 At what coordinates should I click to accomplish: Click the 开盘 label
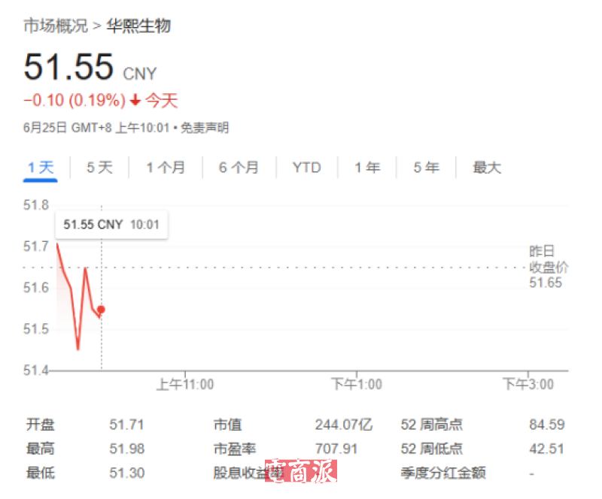click(x=41, y=425)
